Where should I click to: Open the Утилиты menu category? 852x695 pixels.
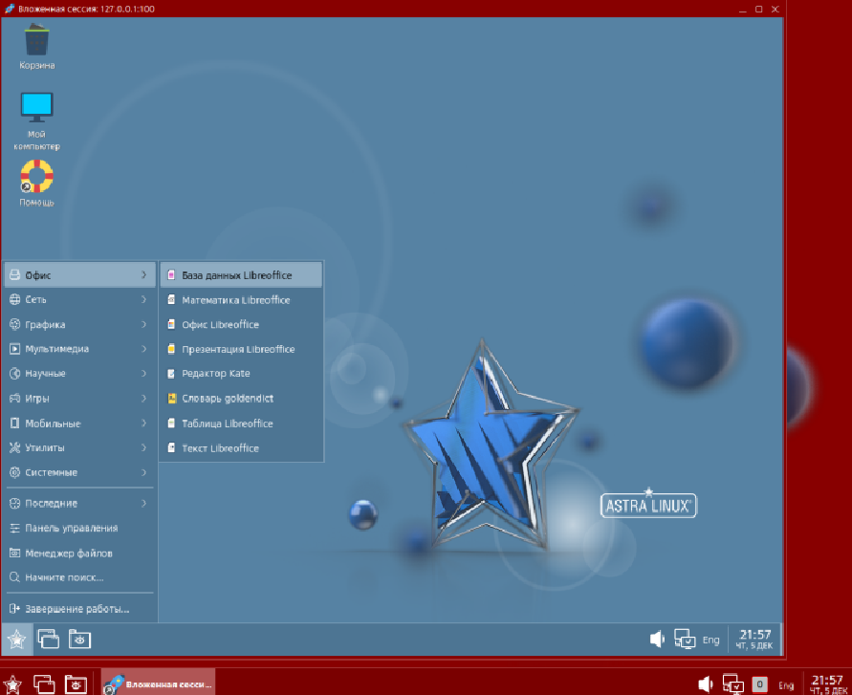[x=80, y=447]
